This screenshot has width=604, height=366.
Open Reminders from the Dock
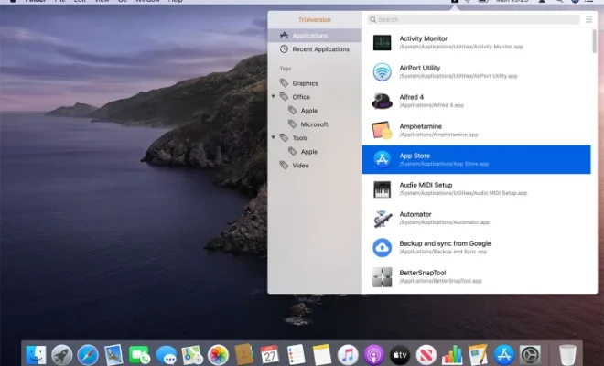[x=296, y=355]
